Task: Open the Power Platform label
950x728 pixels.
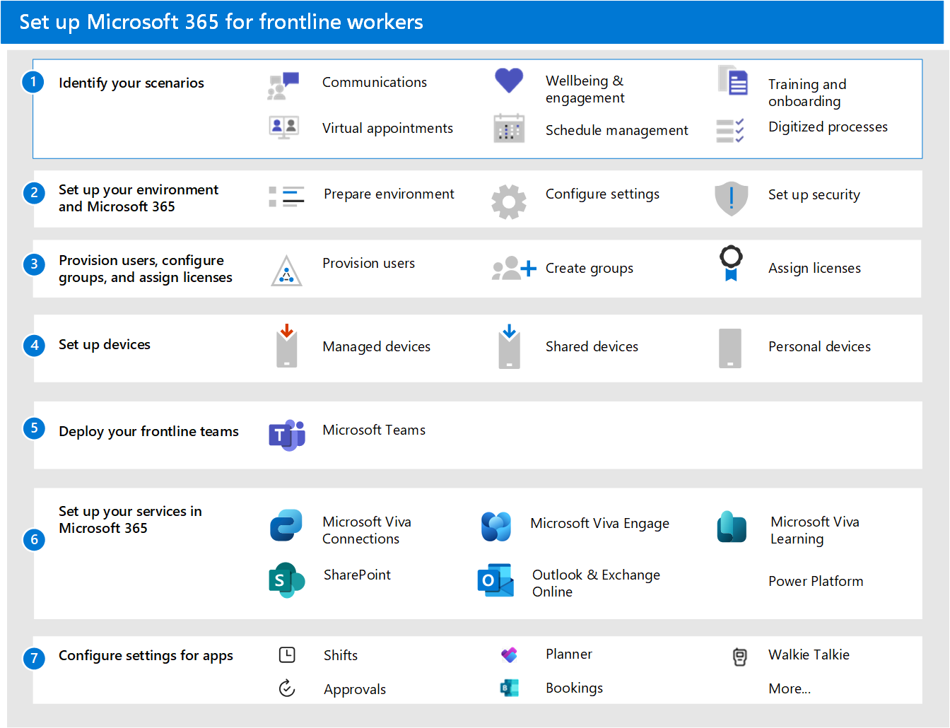Action: pyautogui.click(x=816, y=581)
